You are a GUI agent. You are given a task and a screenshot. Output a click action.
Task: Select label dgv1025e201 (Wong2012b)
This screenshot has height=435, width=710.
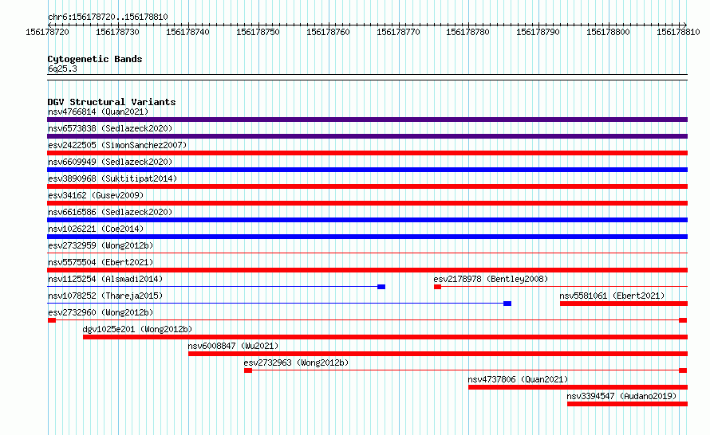[x=137, y=329]
